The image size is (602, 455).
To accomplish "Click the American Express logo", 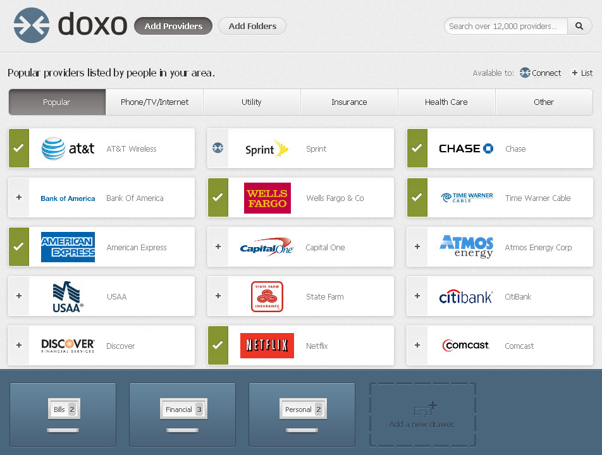I will coord(68,247).
